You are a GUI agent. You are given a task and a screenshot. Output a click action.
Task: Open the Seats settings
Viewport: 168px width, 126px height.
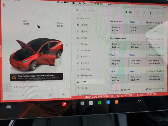82,38
